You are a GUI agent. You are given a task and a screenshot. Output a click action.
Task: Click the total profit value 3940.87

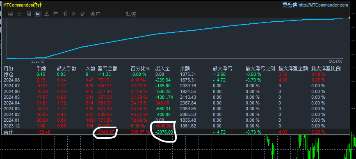pos(106,132)
